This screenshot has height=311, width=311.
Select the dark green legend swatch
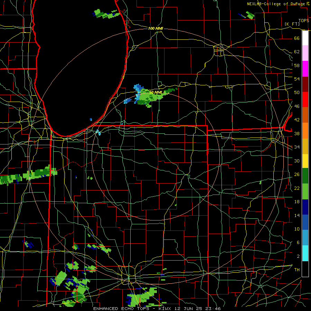click(305, 176)
